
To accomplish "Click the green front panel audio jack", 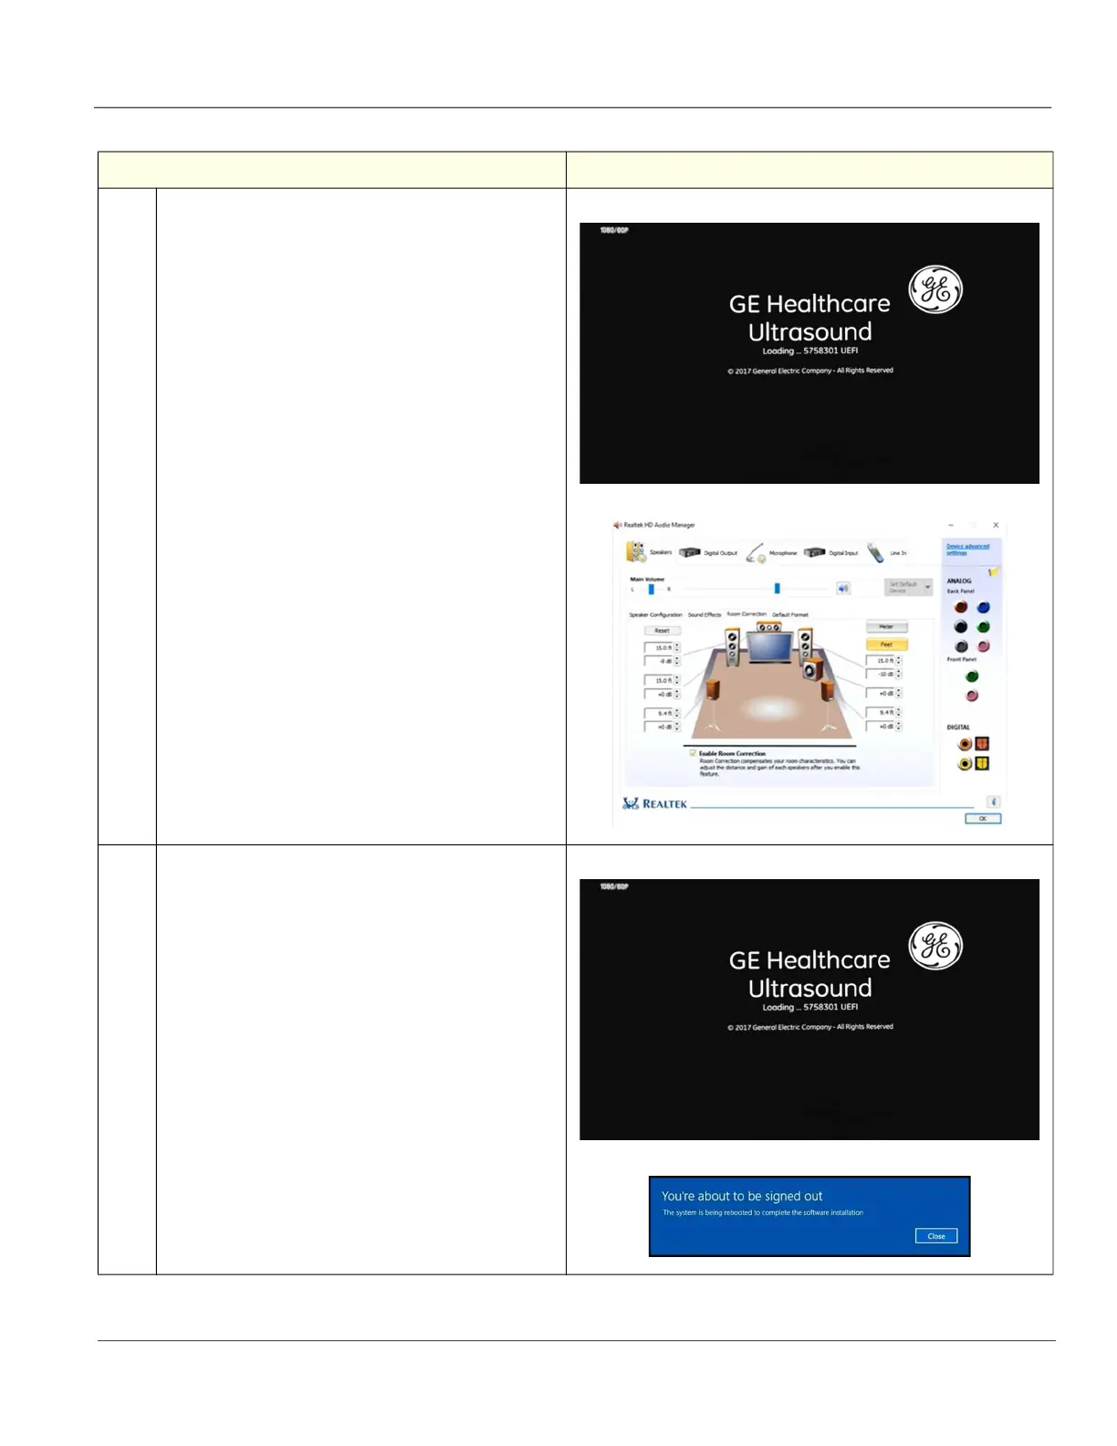I will click(971, 676).
